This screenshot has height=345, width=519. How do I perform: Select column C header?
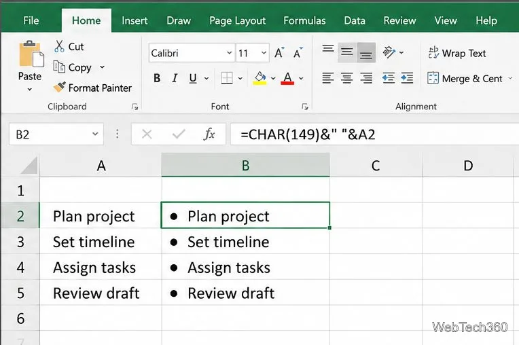(x=376, y=165)
